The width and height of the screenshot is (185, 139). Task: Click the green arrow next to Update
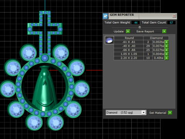128,31
